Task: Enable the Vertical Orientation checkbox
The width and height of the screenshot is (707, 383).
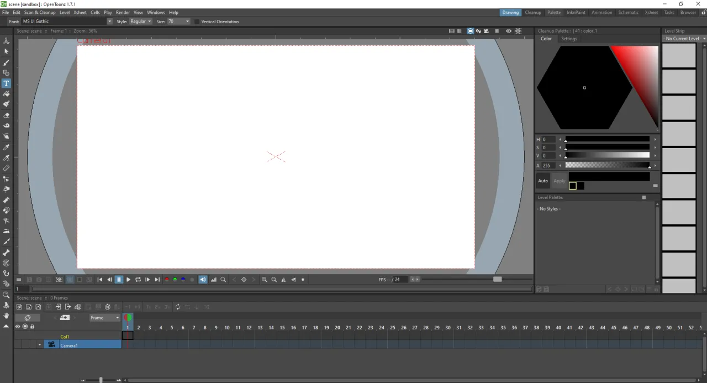Action: pyautogui.click(x=197, y=22)
